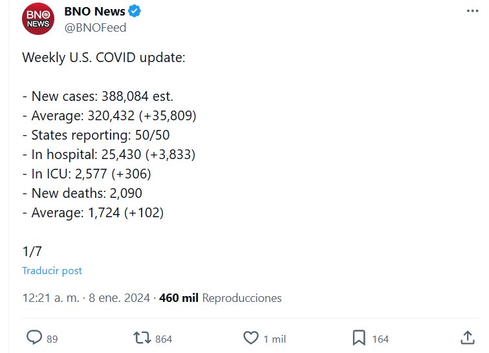Click the Traducir post link
The width and height of the screenshot is (489, 353).
[52, 271]
